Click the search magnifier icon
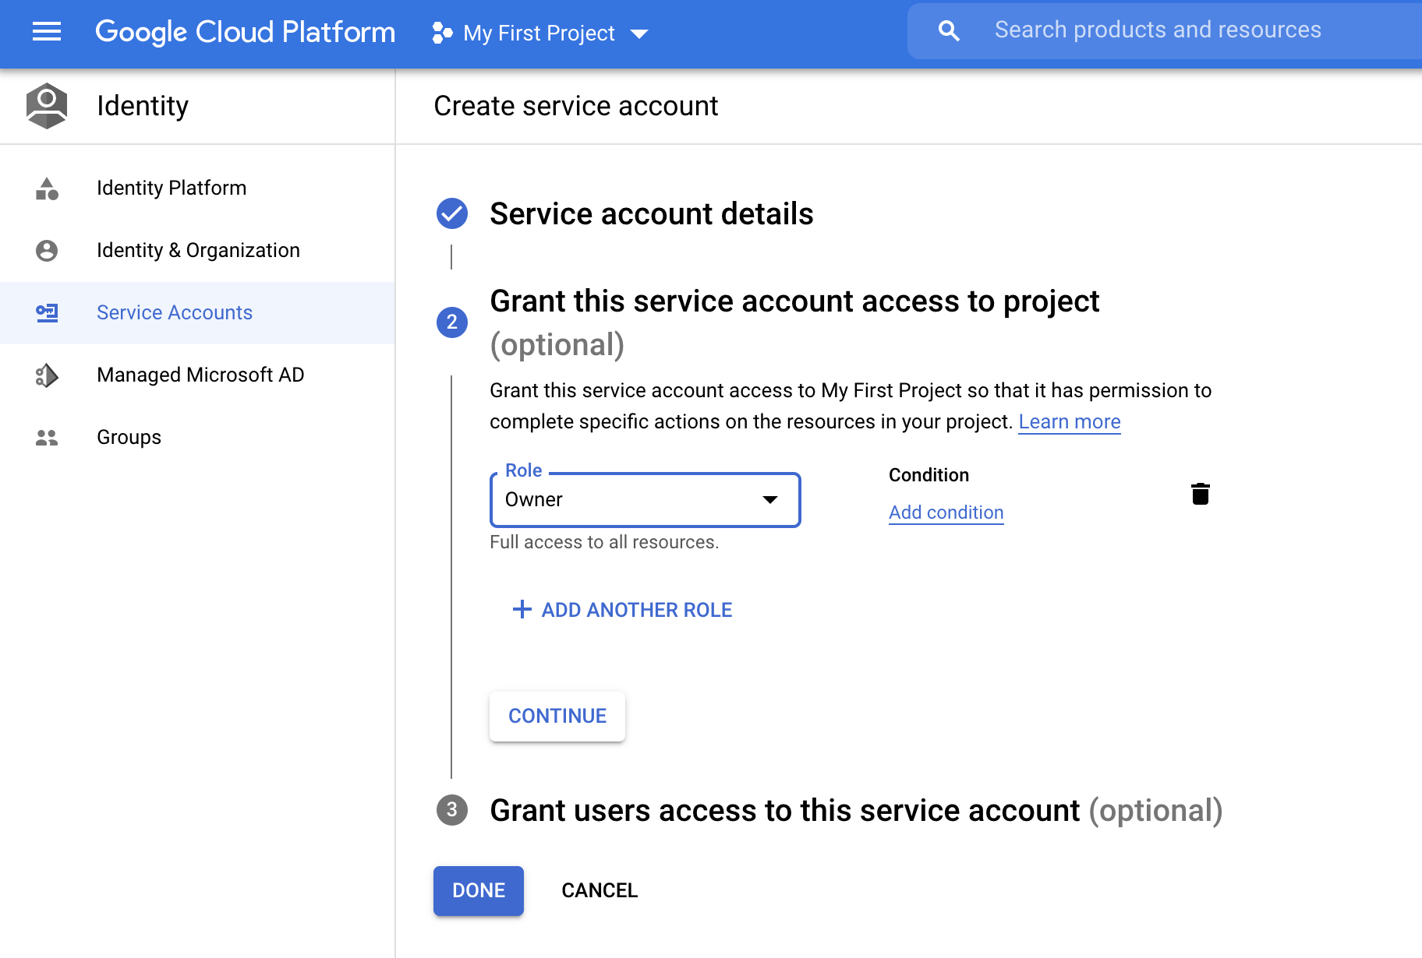This screenshot has height=958, width=1422. pos(949,31)
